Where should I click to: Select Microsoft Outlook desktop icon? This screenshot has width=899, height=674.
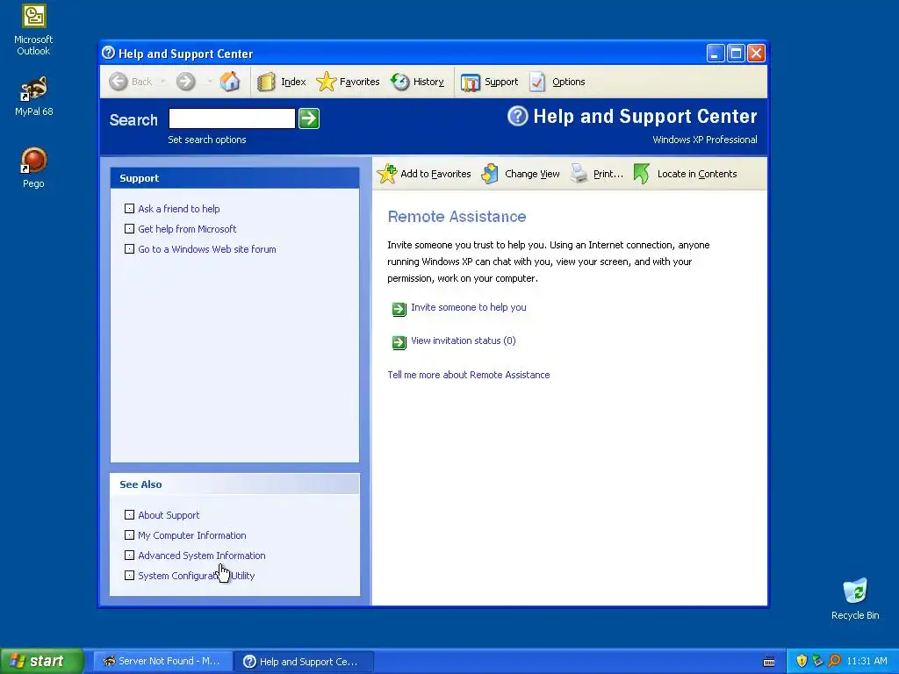coord(33,31)
